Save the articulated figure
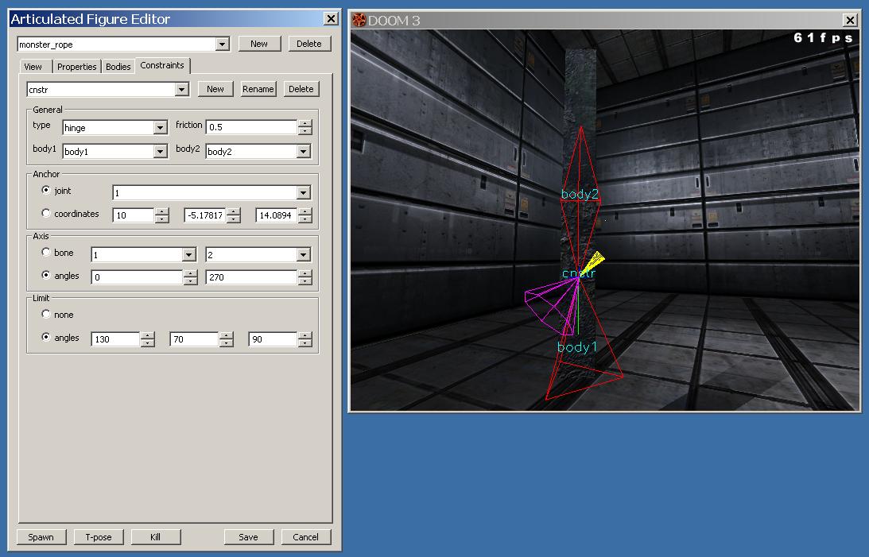 (248, 537)
